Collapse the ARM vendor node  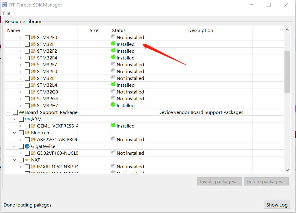(x=14, y=119)
